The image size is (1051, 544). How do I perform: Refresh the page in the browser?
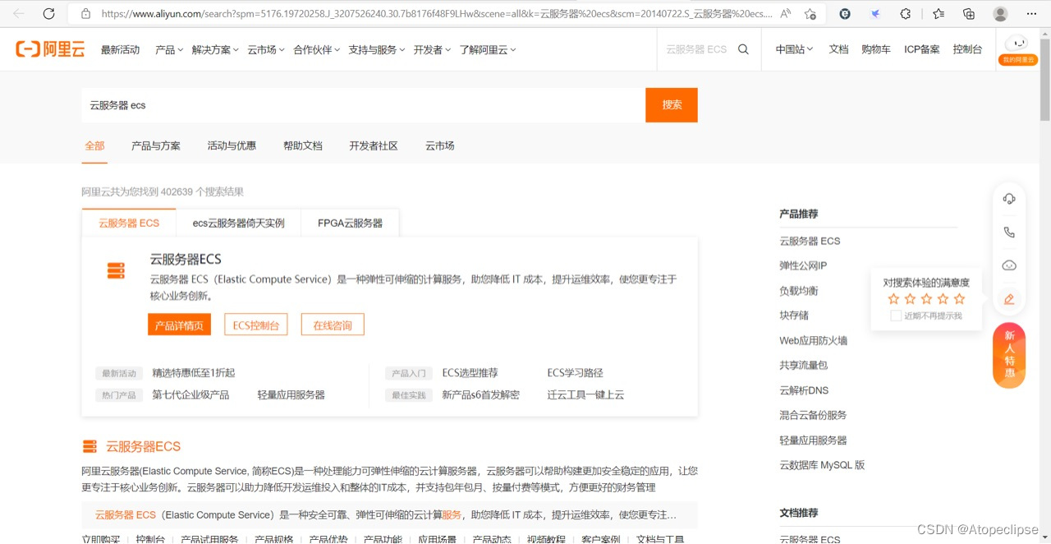(48, 14)
